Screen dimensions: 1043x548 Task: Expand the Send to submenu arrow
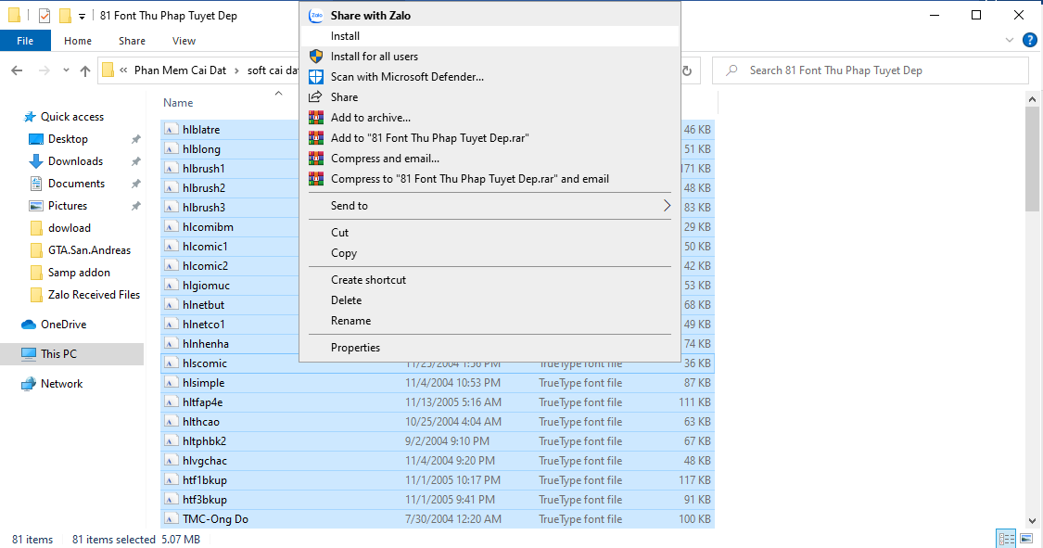point(667,206)
